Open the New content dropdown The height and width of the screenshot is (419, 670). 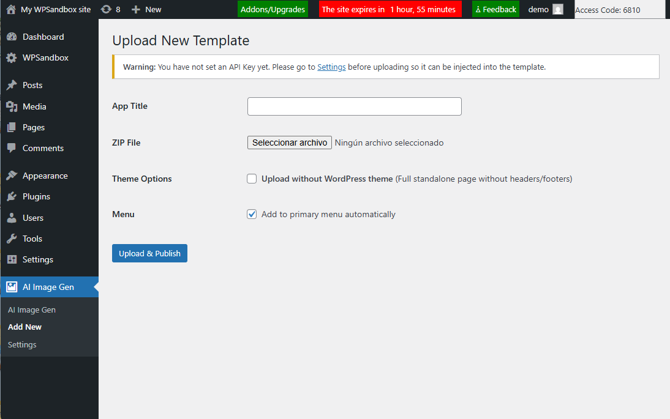(x=146, y=9)
